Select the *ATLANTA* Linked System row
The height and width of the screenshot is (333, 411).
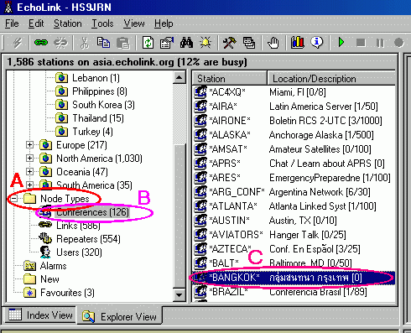click(294, 206)
